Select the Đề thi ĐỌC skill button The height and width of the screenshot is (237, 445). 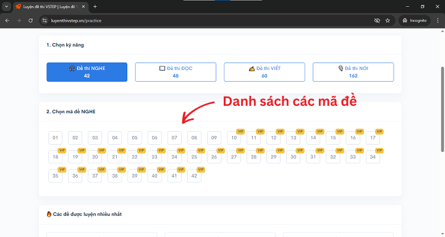[176, 72]
